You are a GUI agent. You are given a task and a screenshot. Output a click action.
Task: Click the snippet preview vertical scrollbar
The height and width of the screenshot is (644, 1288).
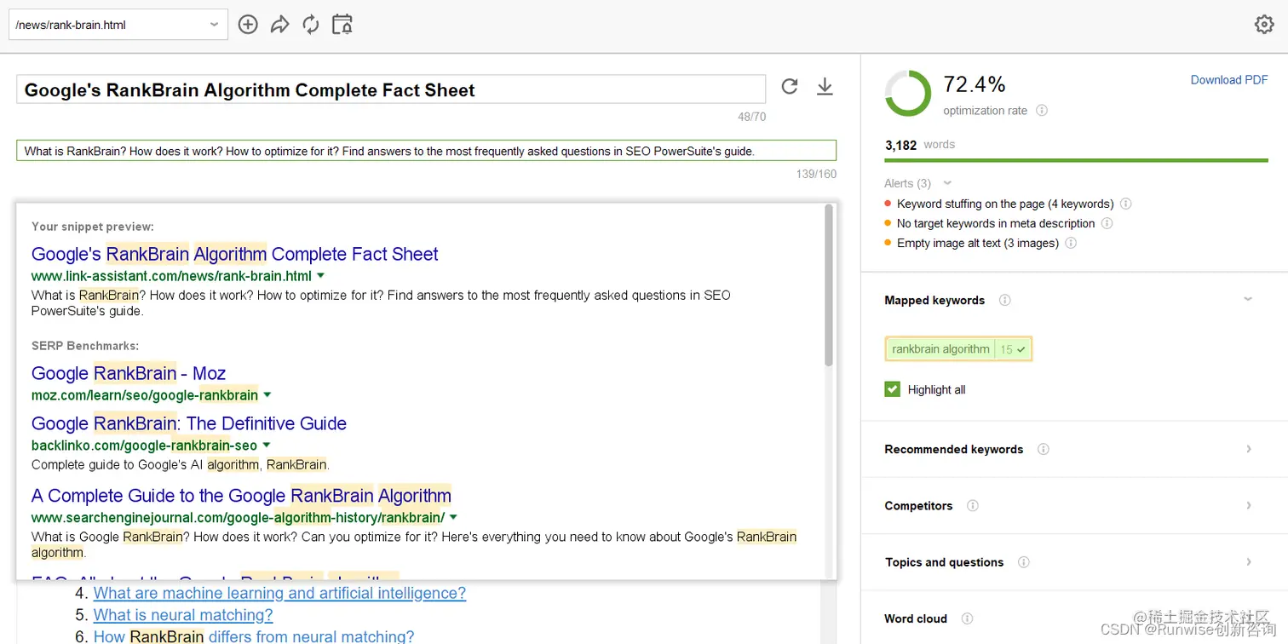pyautogui.click(x=829, y=285)
